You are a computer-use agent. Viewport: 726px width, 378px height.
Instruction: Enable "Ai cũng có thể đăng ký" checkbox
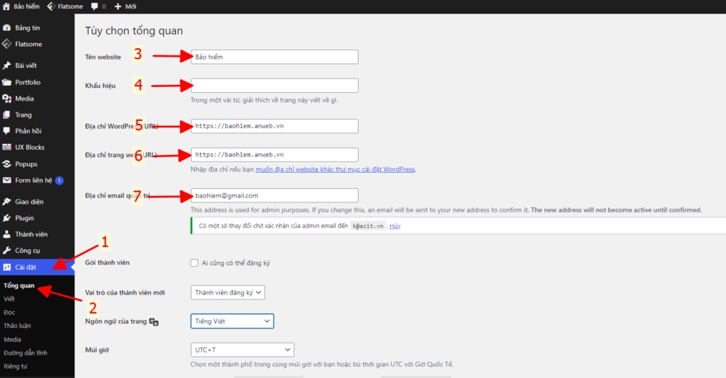pyautogui.click(x=194, y=263)
